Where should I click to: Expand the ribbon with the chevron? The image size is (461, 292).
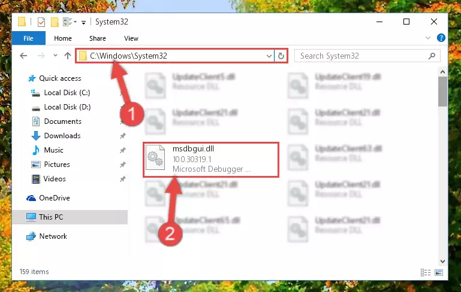[x=428, y=38]
